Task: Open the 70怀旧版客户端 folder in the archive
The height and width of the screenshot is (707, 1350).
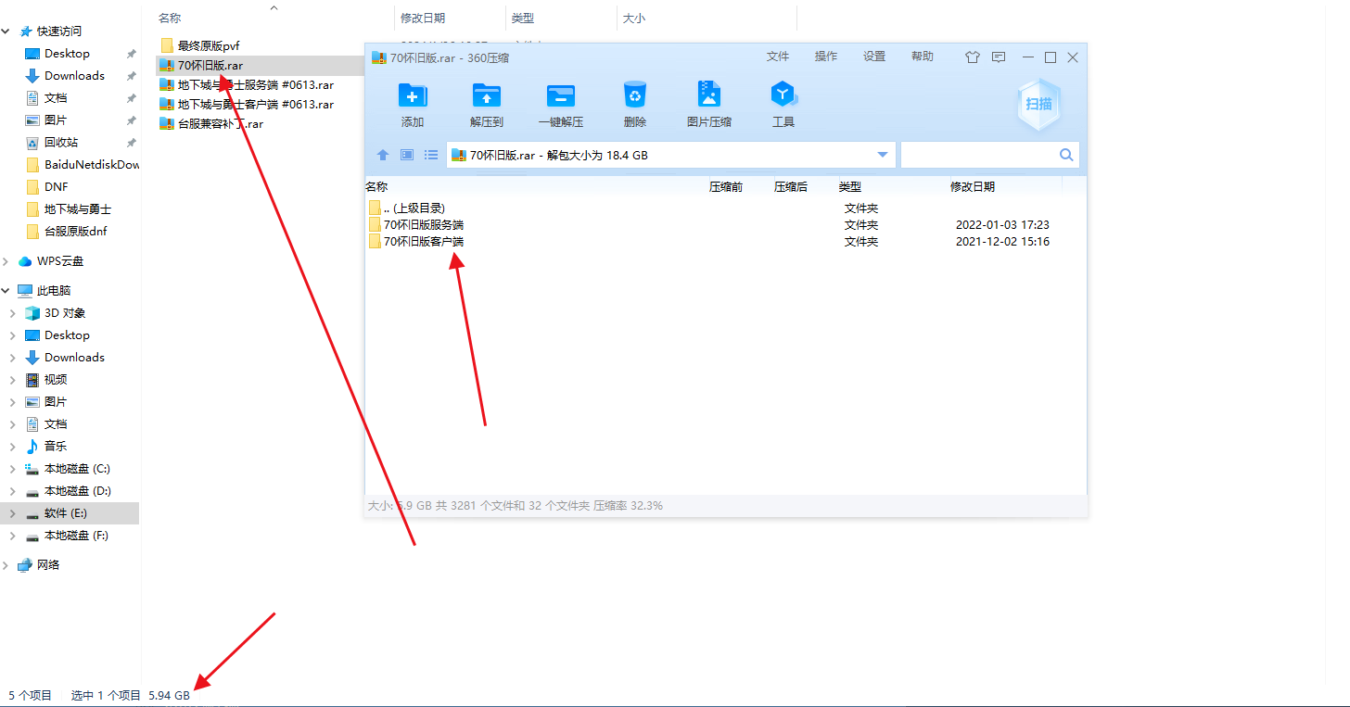Action: pos(424,241)
